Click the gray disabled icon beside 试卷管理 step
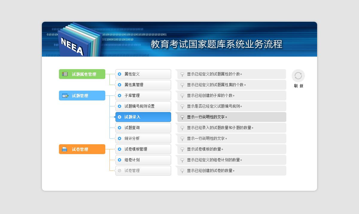Screen dimensions: 359x214 click(x=120, y=171)
